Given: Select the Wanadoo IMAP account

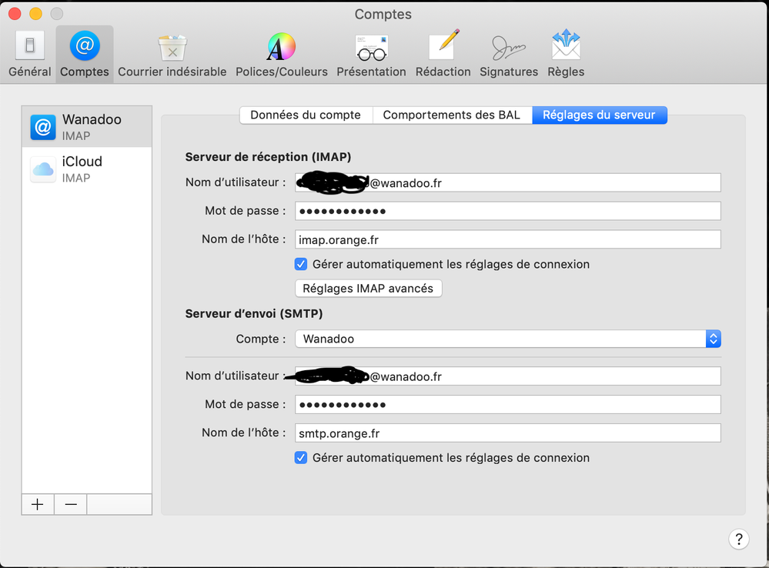Looking at the screenshot, I should 87,126.
